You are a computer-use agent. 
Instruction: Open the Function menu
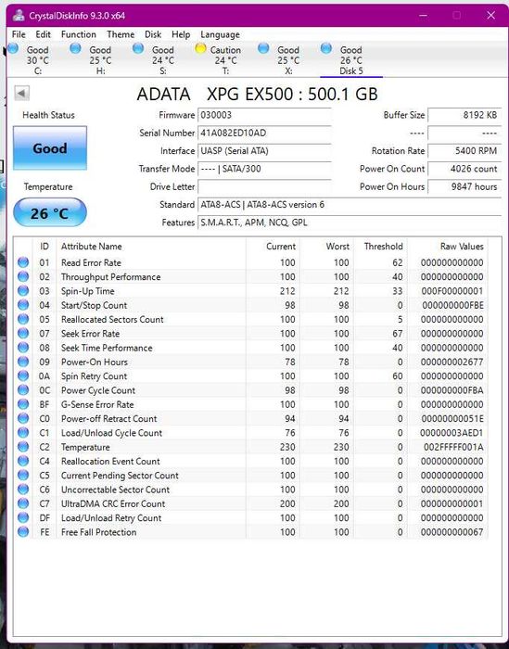[79, 34]
